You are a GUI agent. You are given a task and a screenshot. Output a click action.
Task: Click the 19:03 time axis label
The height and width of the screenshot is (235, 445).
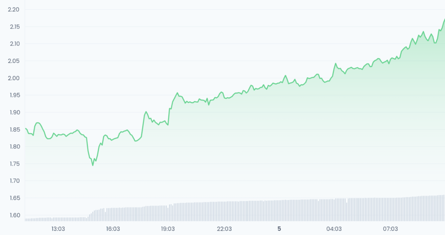click(x=168, y=229)
